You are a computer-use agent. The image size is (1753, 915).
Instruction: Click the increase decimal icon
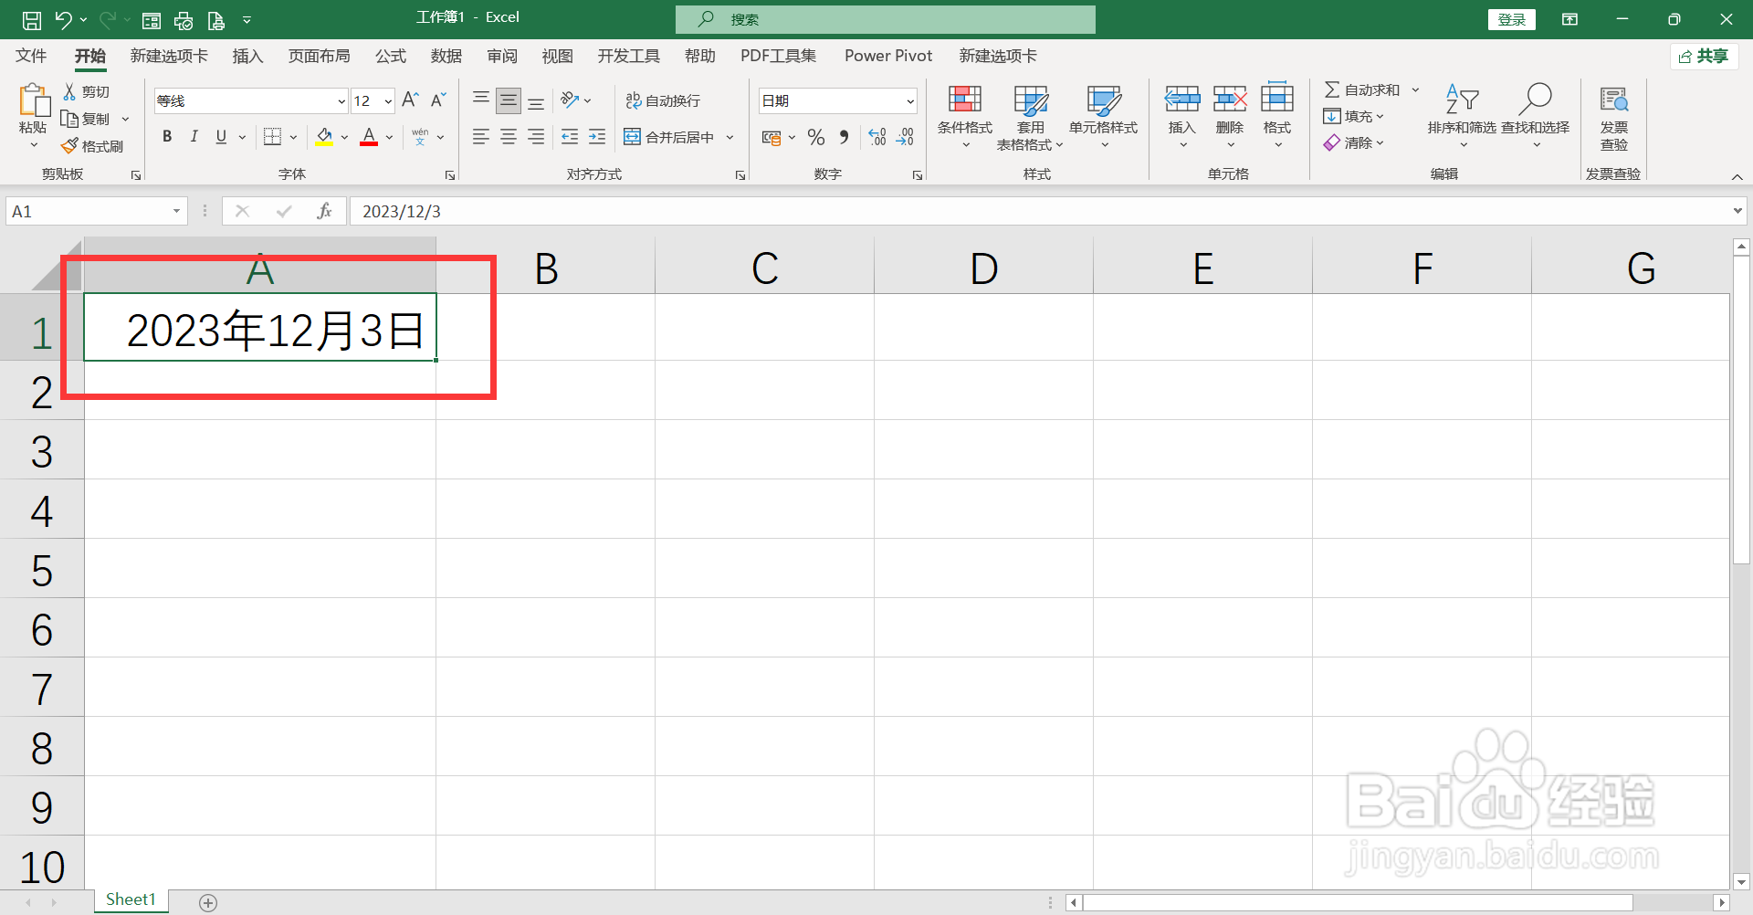click(x=877, y=137)
